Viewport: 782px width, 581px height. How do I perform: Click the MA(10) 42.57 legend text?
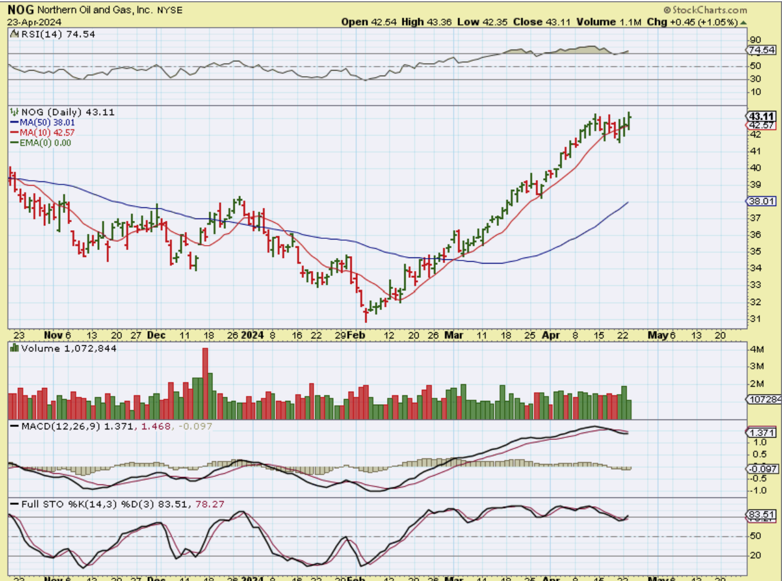coord(46,132)
